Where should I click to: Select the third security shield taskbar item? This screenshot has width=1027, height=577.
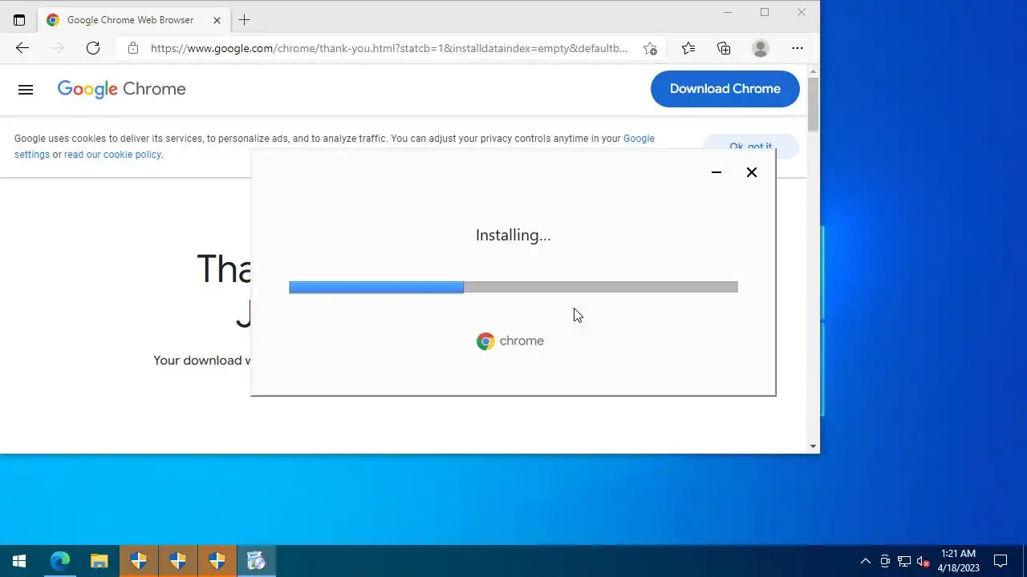click(x=217, y=561)
